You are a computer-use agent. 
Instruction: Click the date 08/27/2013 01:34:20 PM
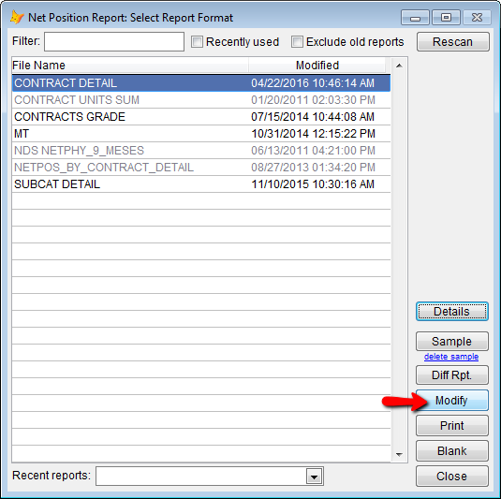[x=313, y=168]
